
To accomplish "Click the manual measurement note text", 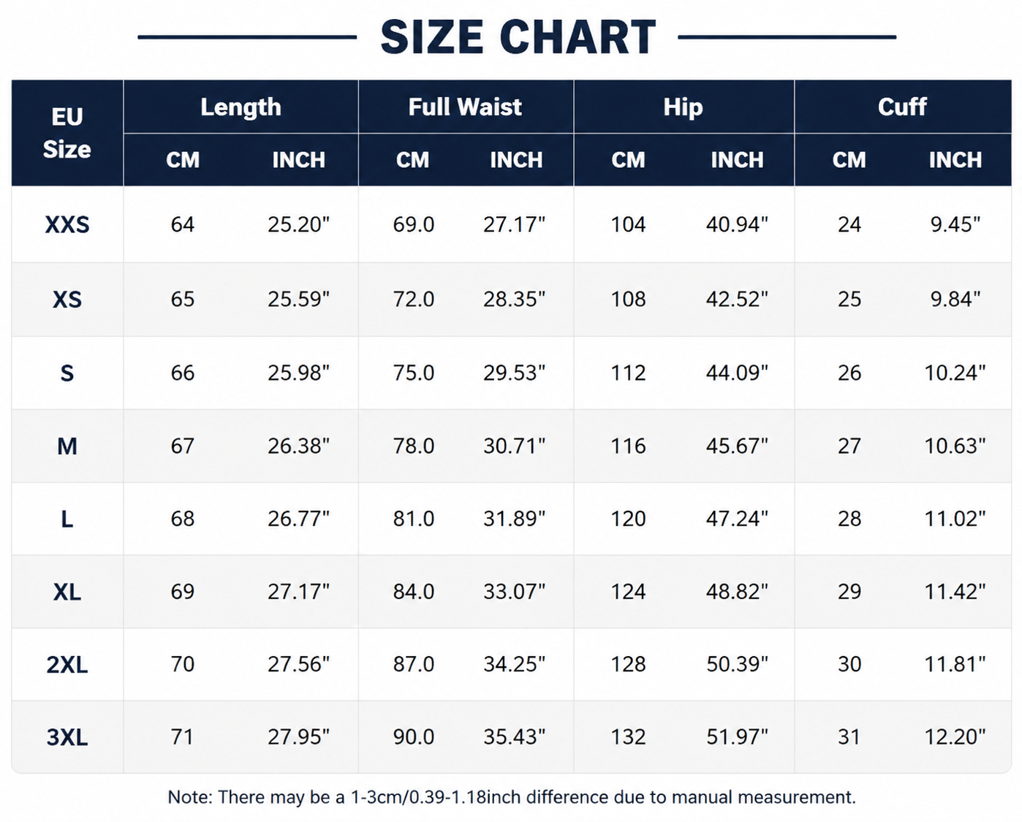I will pyautogui.click(x=512, y=797).
